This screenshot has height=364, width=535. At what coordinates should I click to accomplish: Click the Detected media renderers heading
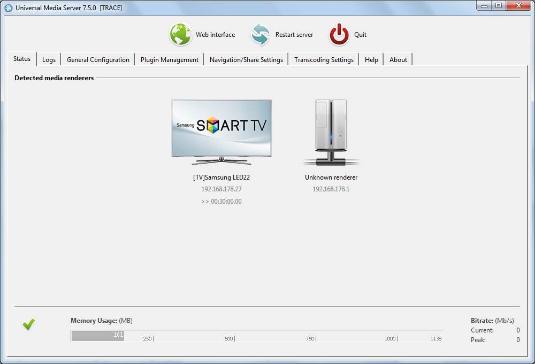[x=54, y=78]
